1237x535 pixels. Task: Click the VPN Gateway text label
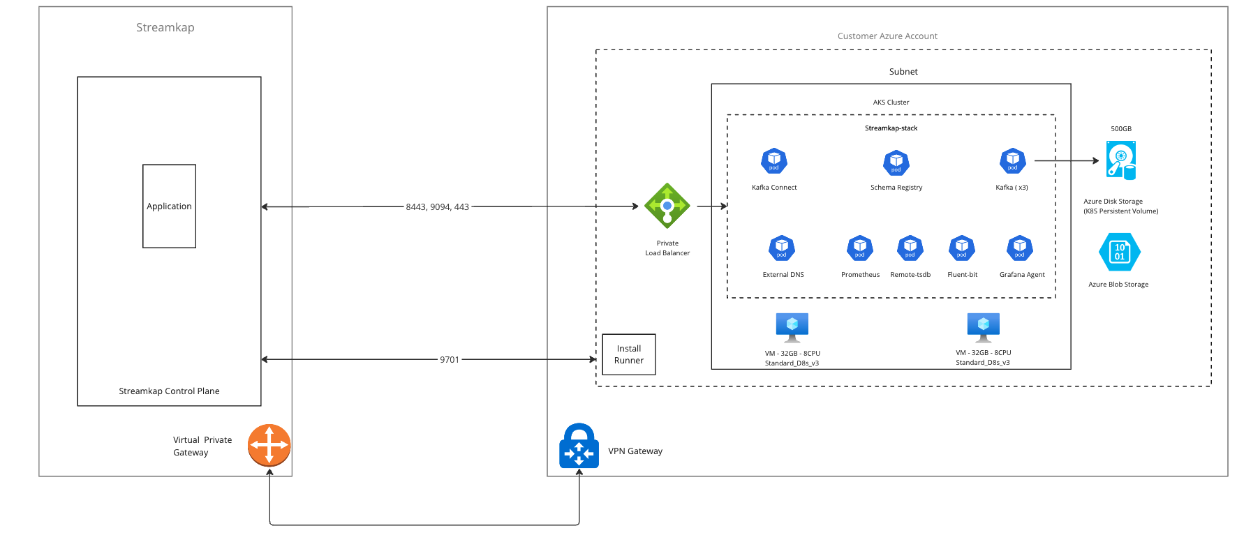[x=635, y=451]
